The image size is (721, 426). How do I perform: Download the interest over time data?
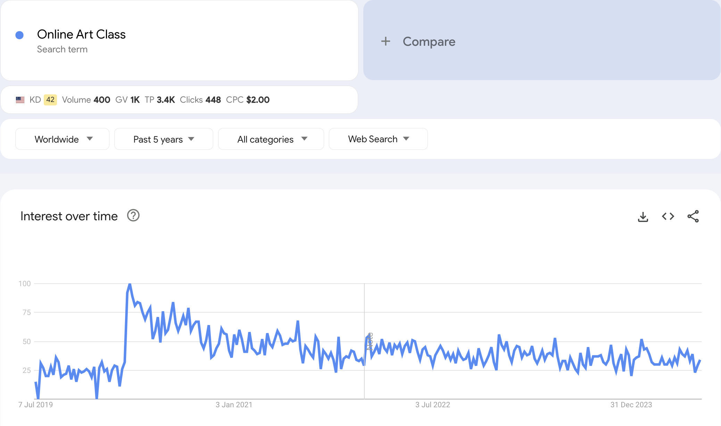(x=643, y=217)
